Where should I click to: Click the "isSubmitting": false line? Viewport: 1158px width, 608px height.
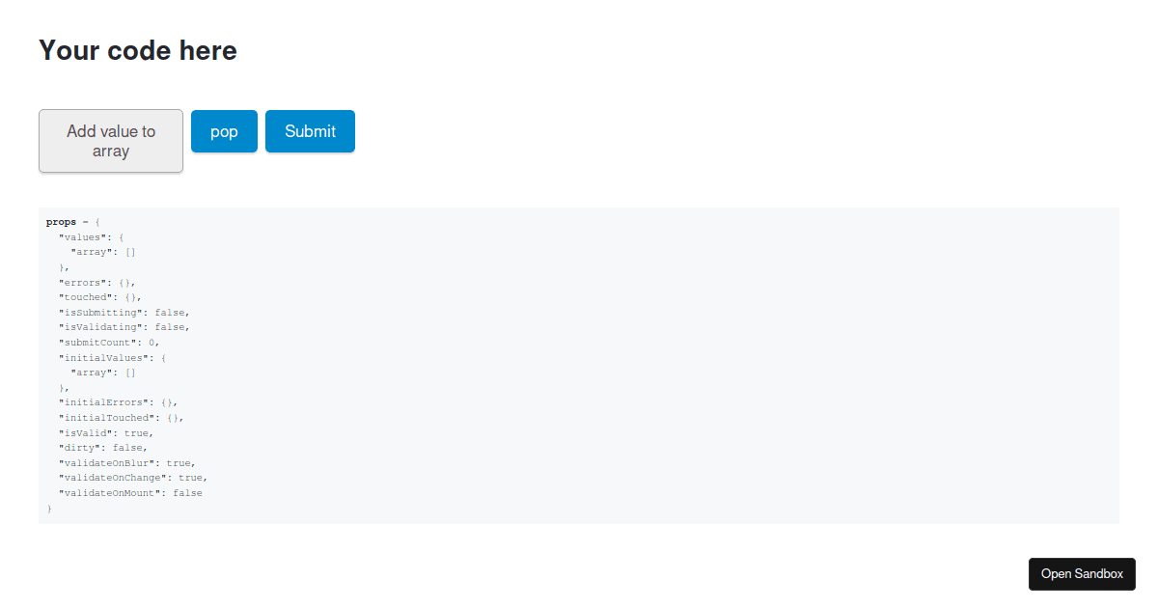pos(124,313)
